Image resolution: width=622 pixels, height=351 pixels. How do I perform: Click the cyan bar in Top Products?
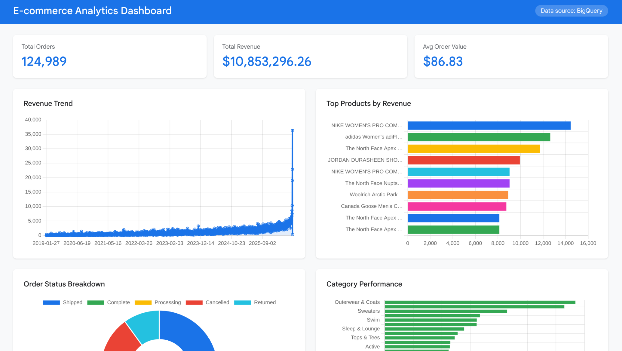[459, 172]
